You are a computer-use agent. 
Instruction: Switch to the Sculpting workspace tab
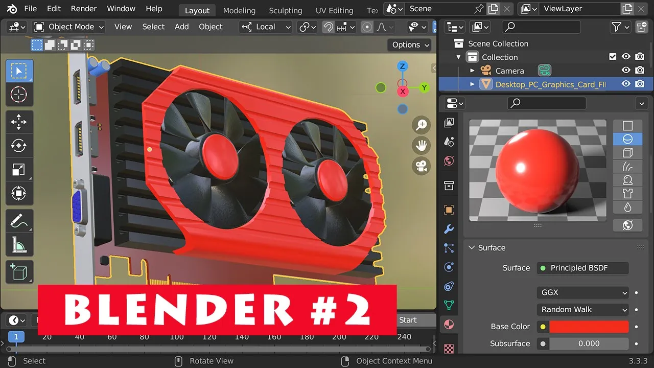(x=286, y=10)
